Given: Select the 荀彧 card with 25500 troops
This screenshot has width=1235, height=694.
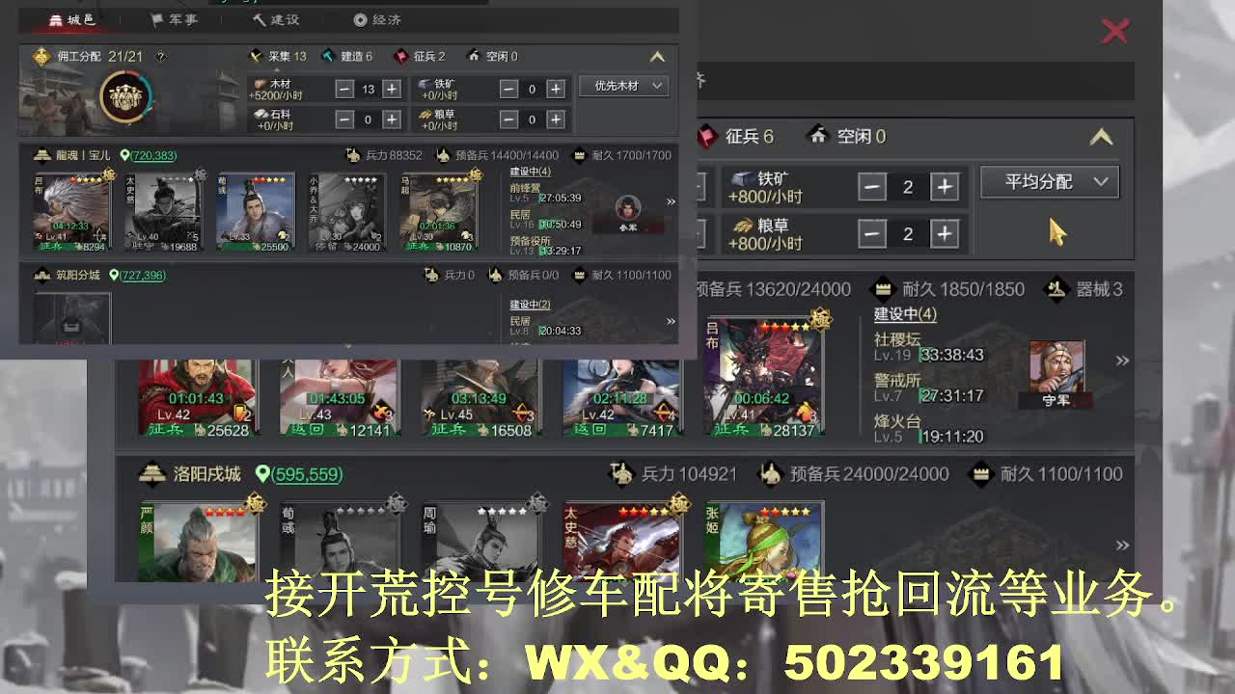Looking at the screenshot, I should coord(256,212).
